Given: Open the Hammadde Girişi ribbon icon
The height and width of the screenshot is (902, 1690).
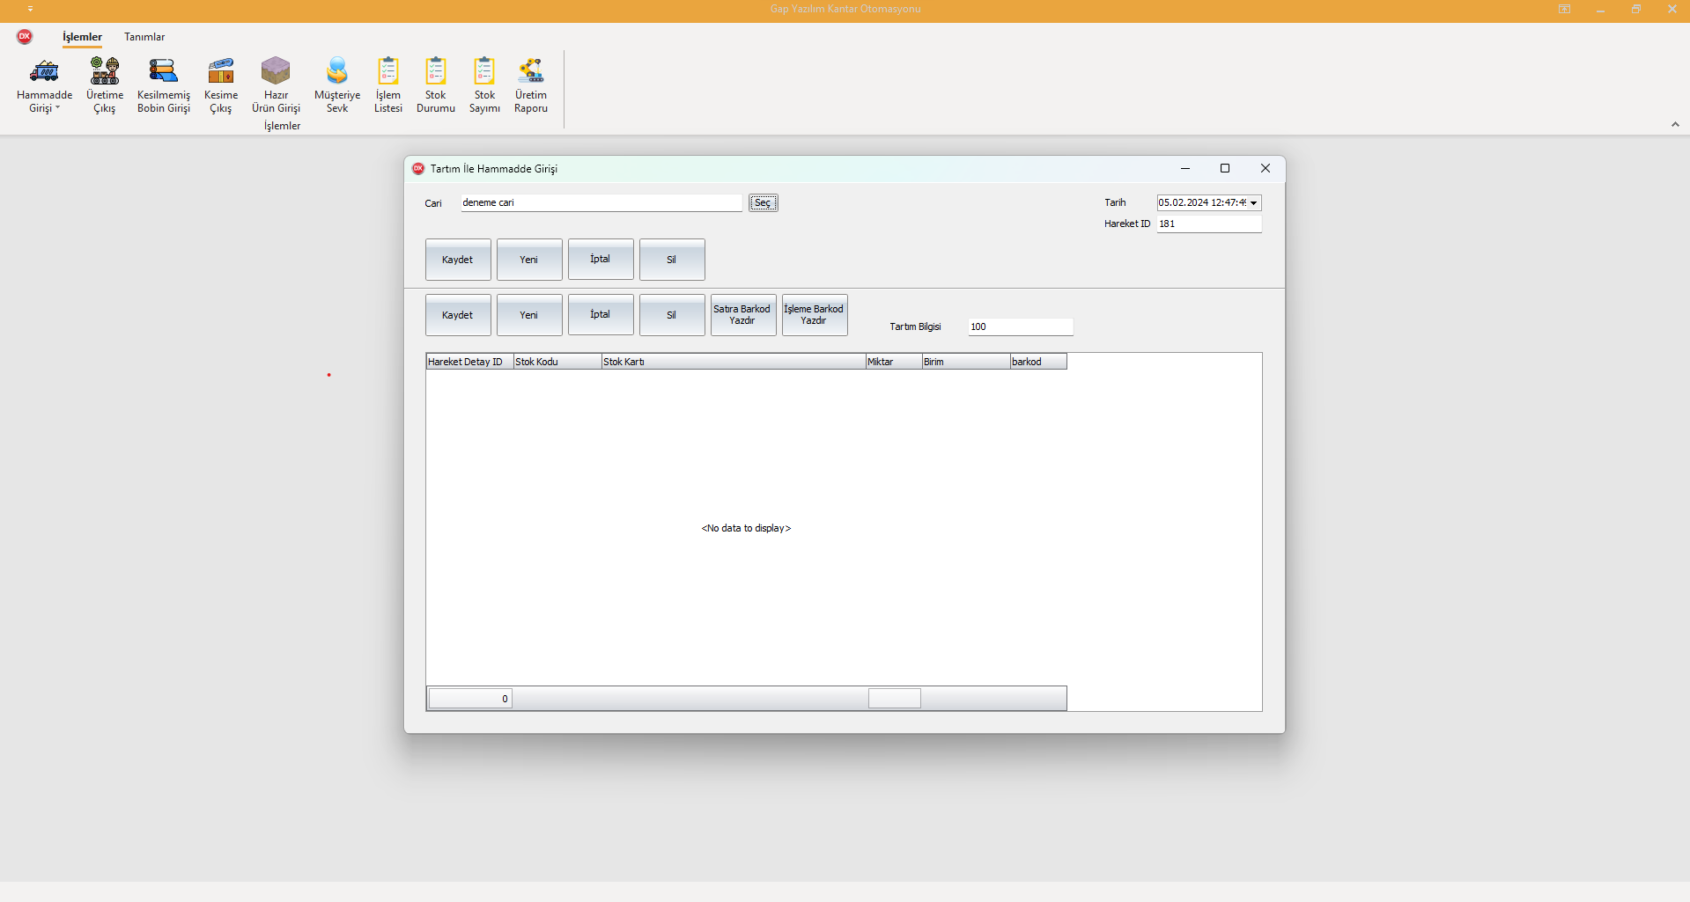Looking at the screenshot, I should [44, 72].
